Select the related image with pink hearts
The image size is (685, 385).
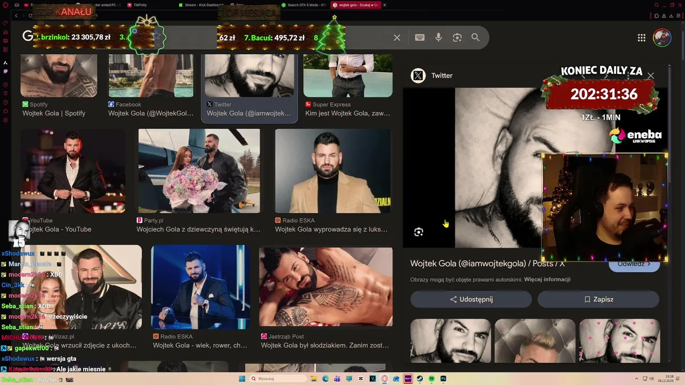point(620,341)
